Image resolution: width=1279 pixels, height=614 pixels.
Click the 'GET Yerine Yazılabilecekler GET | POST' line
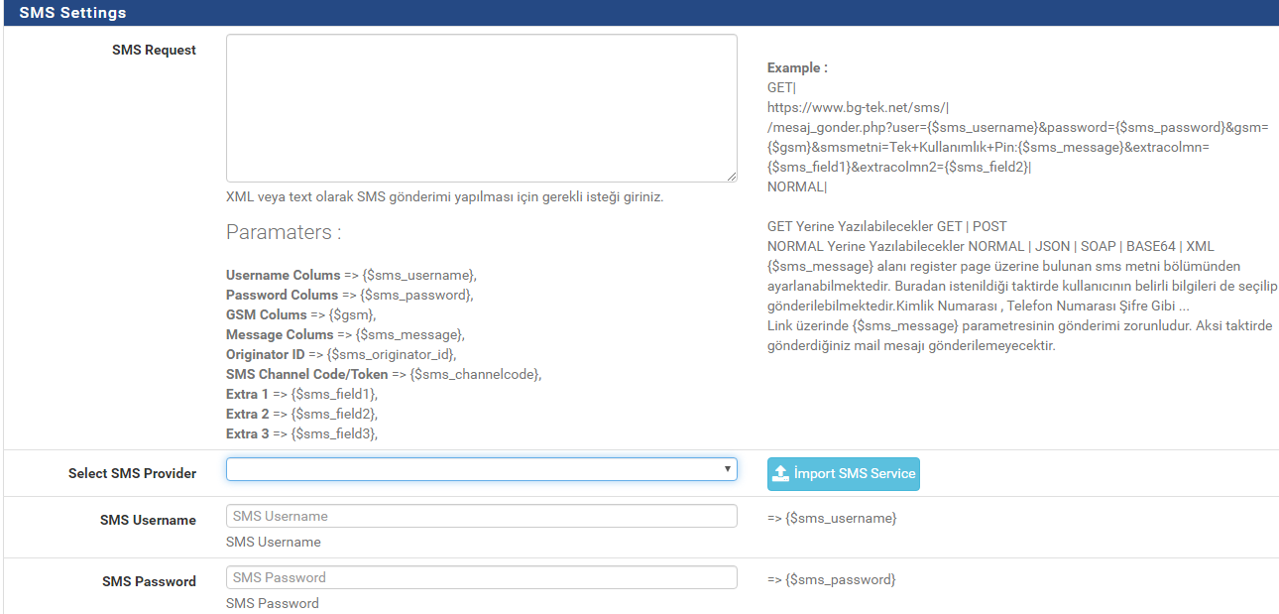tap(887, 226)
